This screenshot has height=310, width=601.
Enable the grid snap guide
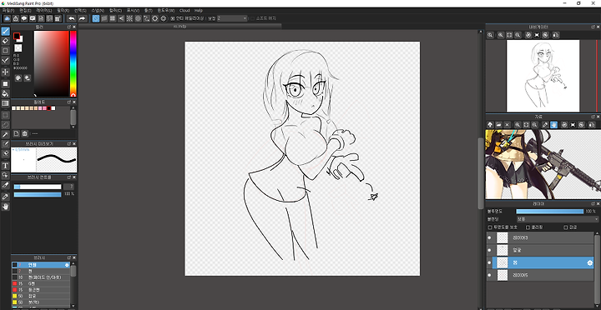pyautogui.click(x=113, y=18)
